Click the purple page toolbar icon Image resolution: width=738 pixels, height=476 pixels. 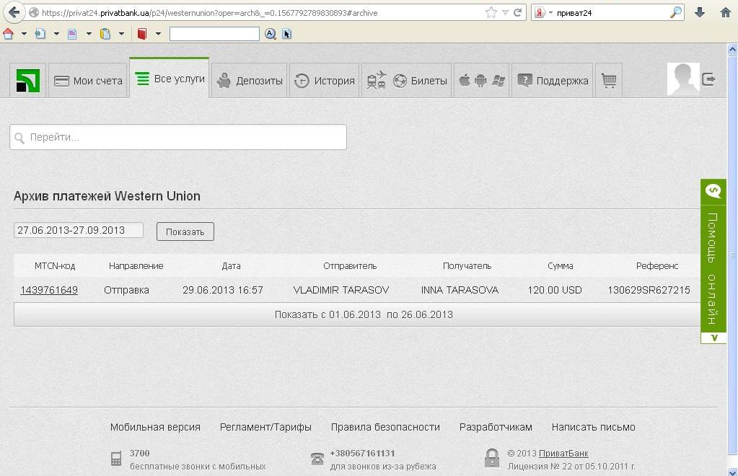72,33
